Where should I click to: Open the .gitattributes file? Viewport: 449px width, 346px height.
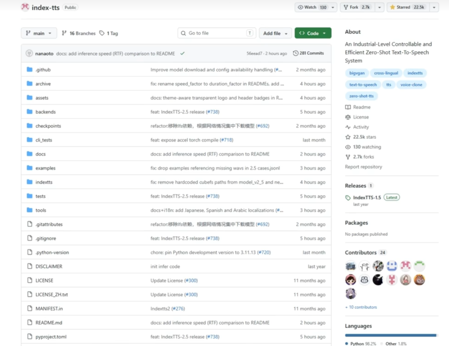pyautogui.click(x=49, y=224)
